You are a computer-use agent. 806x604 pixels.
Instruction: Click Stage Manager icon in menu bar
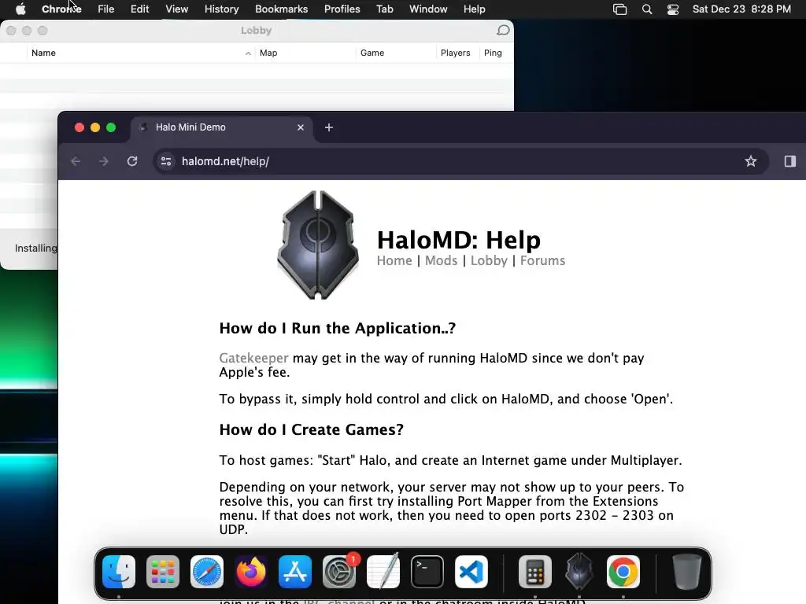pyautogui.click(x=620, y=9)
